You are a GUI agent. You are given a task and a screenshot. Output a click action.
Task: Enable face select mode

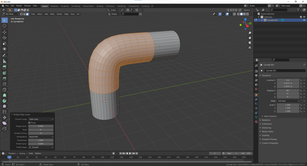tap(27, 14)
